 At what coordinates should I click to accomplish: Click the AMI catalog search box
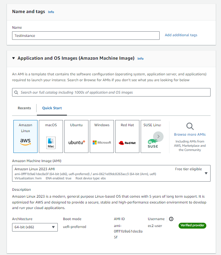(111, 92)
